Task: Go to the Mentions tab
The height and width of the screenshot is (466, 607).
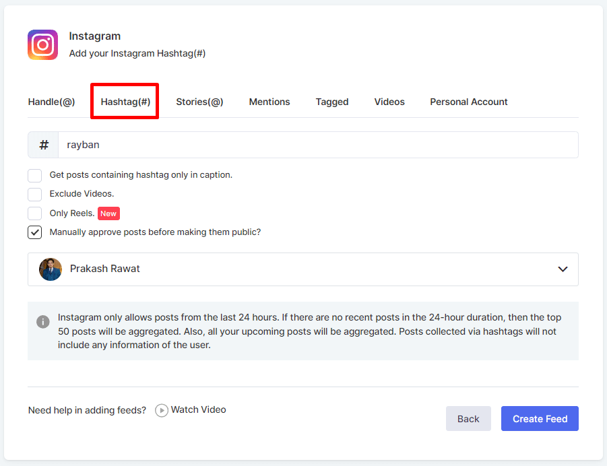Action: point(269,102)
